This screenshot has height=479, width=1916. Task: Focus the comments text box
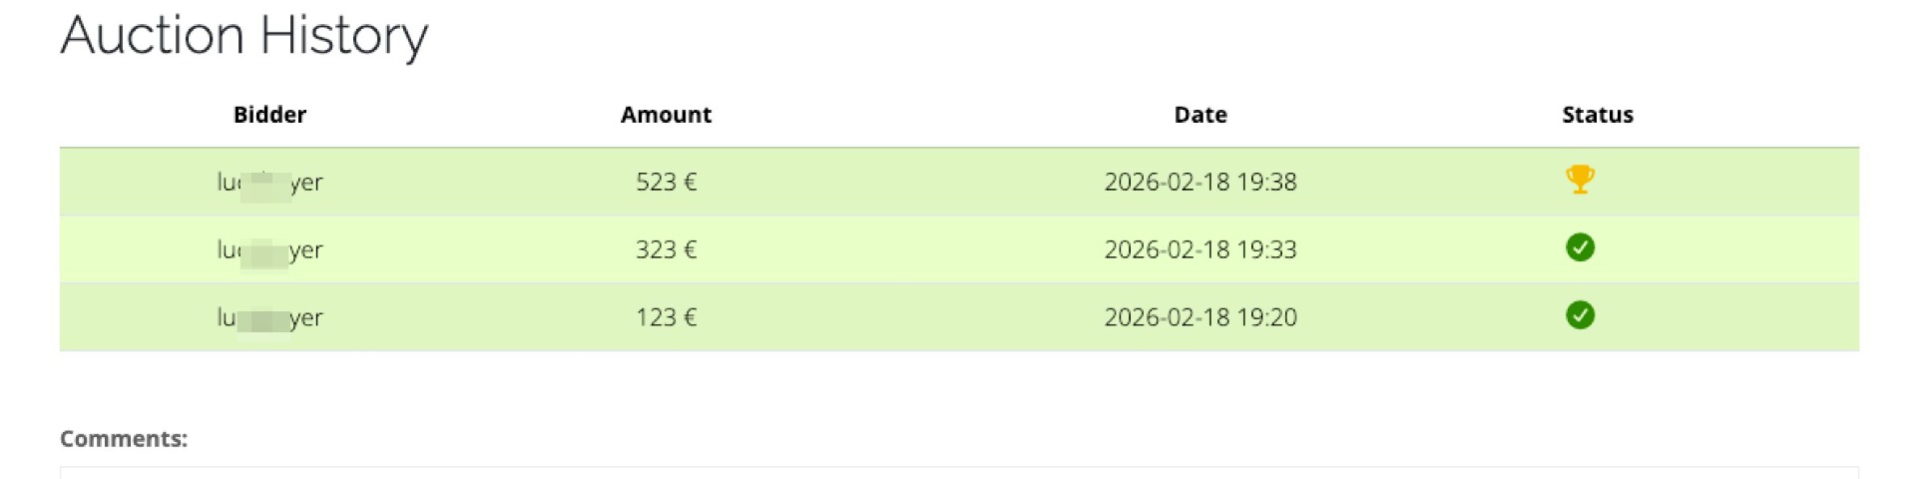pos(958,472)
